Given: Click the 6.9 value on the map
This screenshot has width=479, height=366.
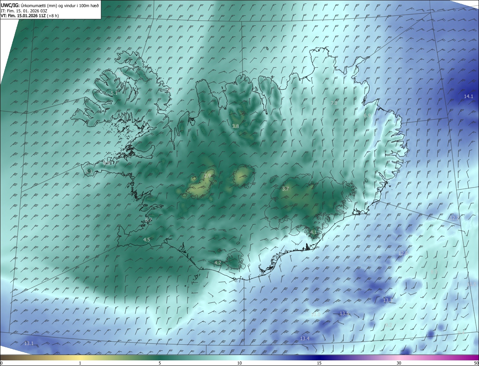Looking at the screenshot, I should (x=367, y=116).
